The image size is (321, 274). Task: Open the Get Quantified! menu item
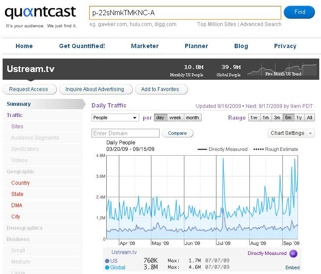pyautogui.click(x=82, y=46)
